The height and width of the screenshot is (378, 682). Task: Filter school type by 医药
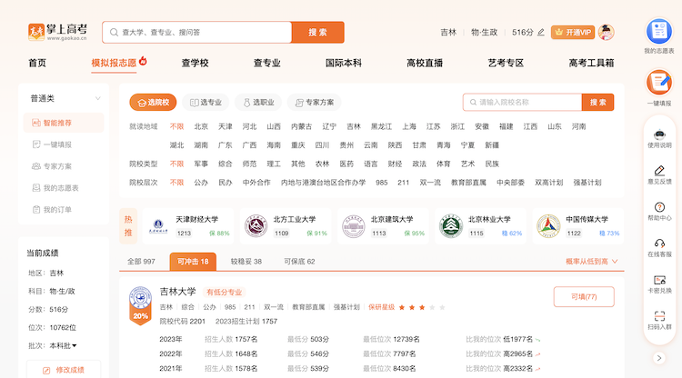coord(346,164)
